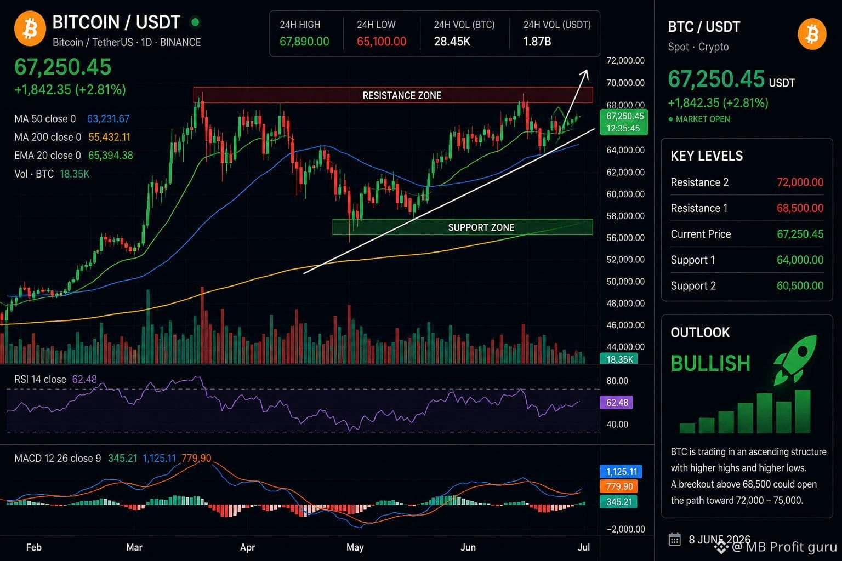Click the MA 50 close 0 indicator label
The width and height of the screenshot is (842, 561).
click(45, 119)
